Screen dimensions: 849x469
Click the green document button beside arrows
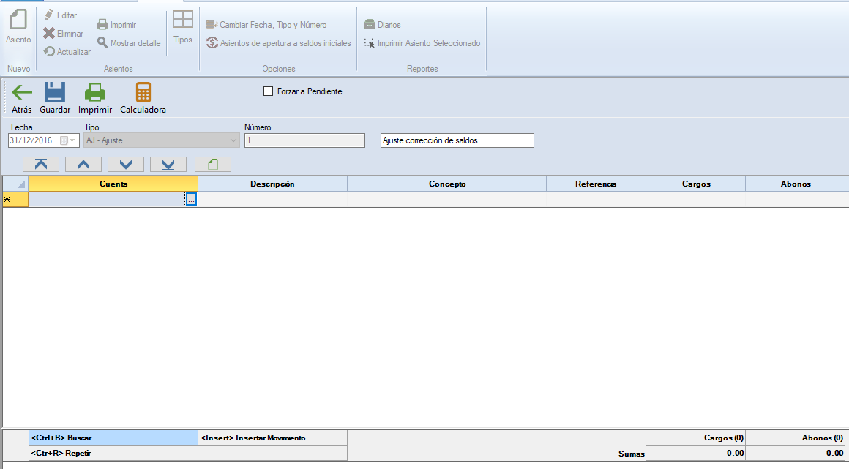(x=212, y=165)
